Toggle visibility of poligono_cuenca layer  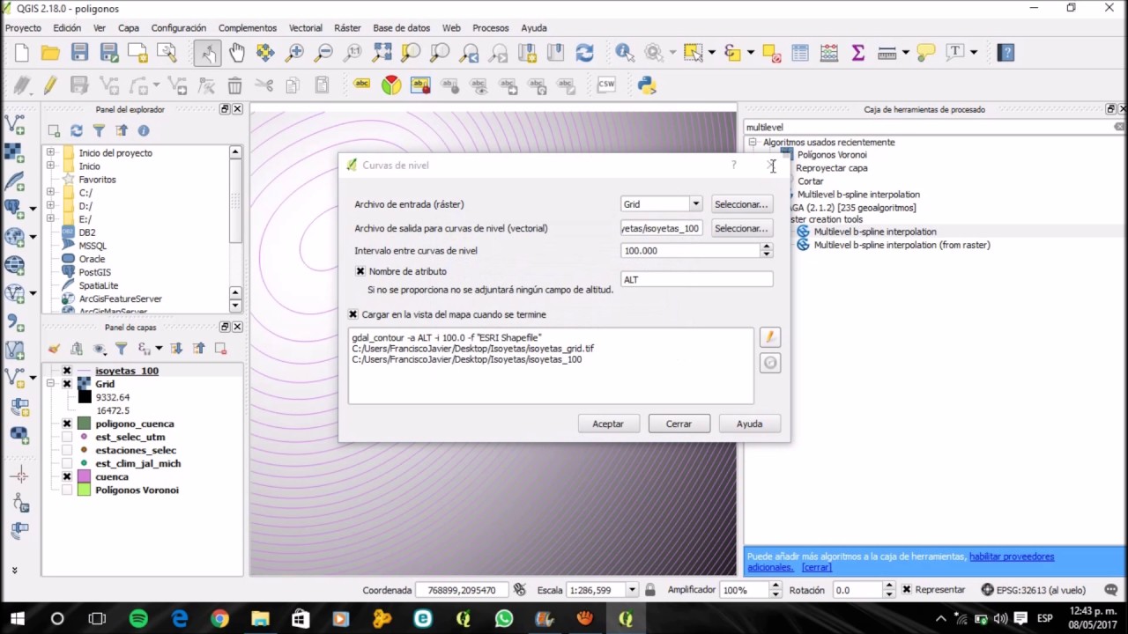(67, 424)
